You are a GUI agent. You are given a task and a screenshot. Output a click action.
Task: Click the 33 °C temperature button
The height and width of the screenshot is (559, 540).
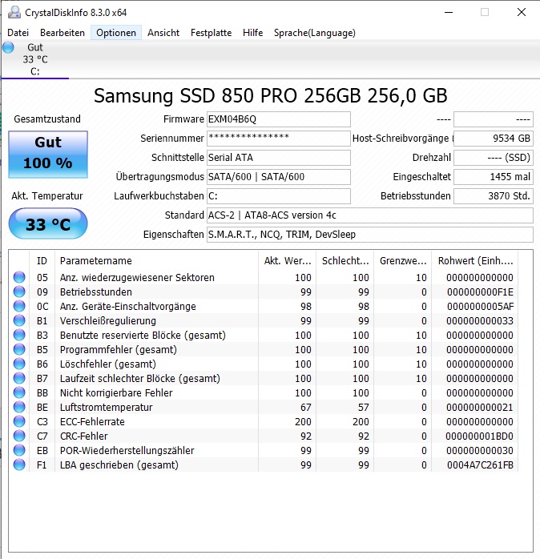point(48,224)
